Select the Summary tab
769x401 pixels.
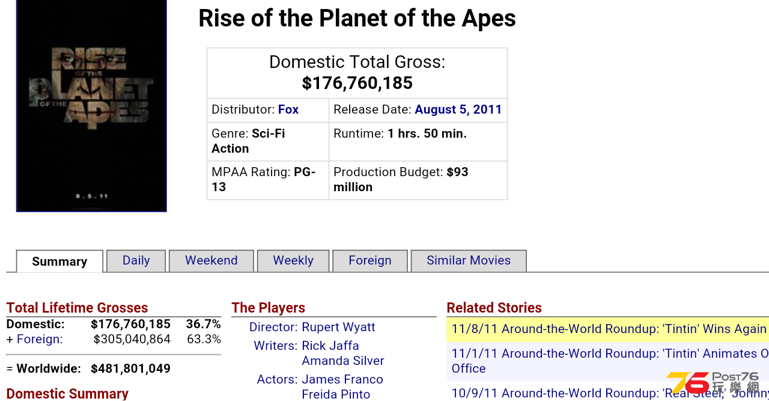click(x=59, y=261)
